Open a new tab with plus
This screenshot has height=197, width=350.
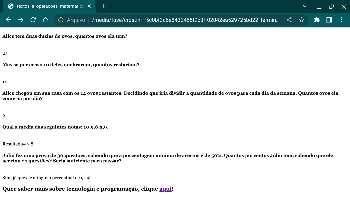point(104,6)
